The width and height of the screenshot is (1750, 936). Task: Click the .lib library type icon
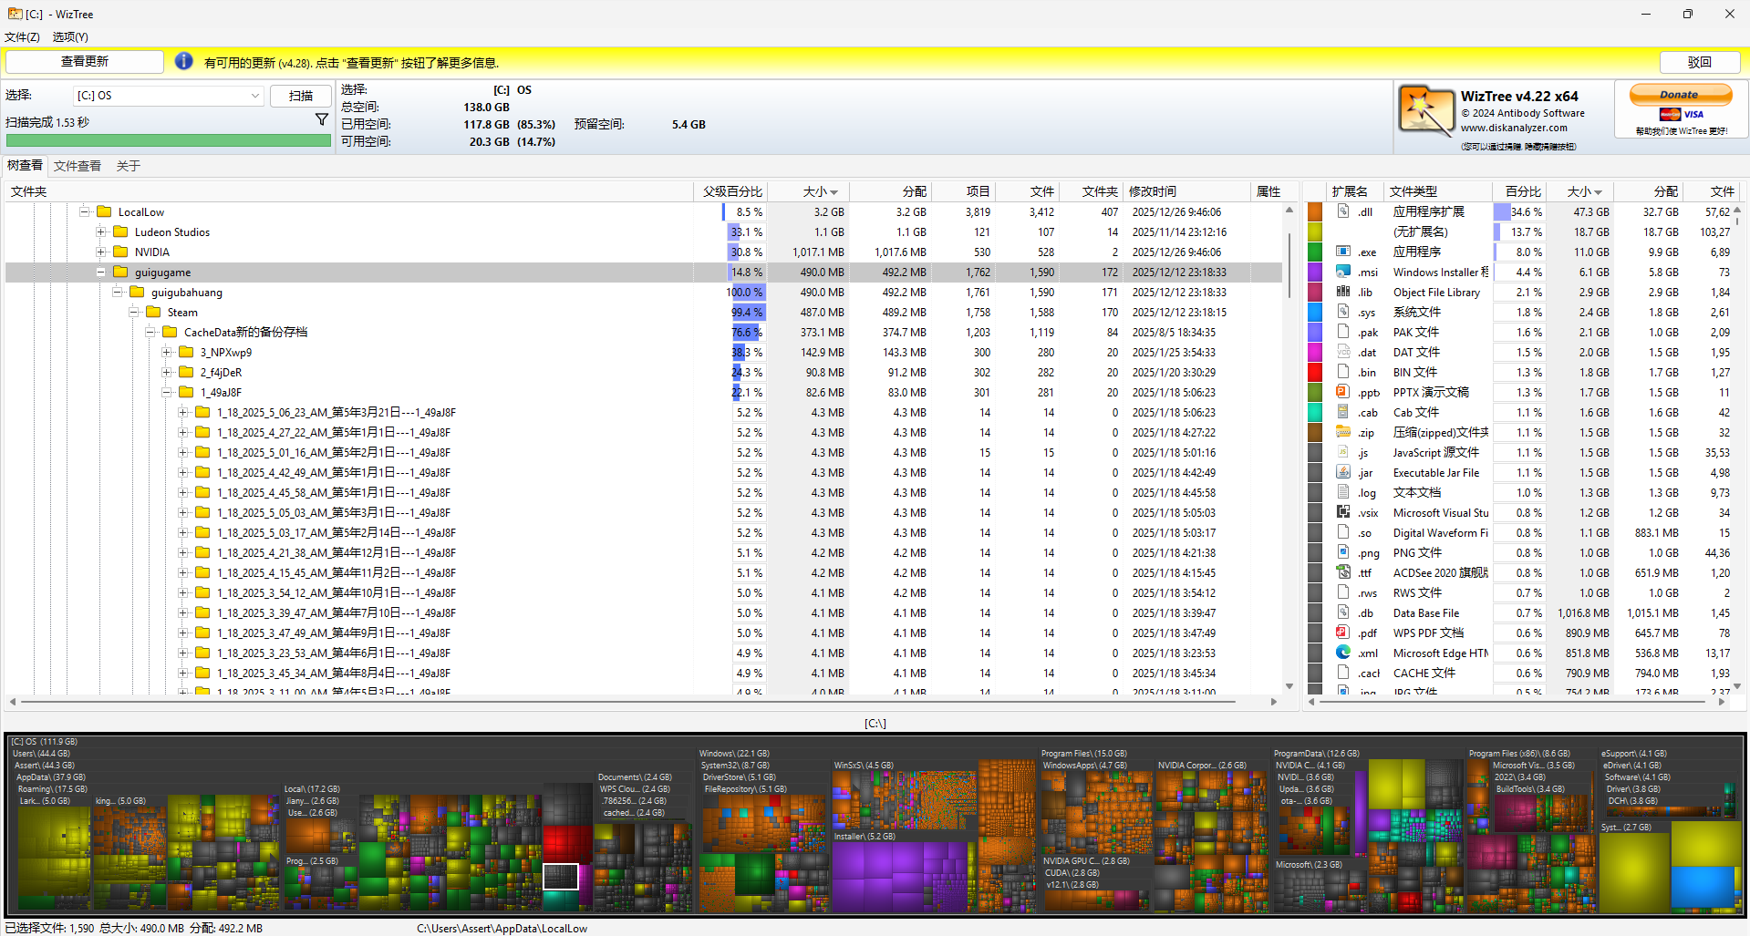(x=1343, y=292)
